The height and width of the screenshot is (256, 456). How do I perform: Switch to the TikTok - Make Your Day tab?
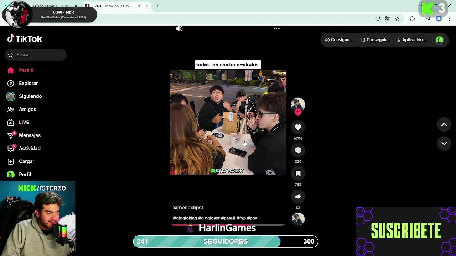pyautogui.click(x=110, y=6)
